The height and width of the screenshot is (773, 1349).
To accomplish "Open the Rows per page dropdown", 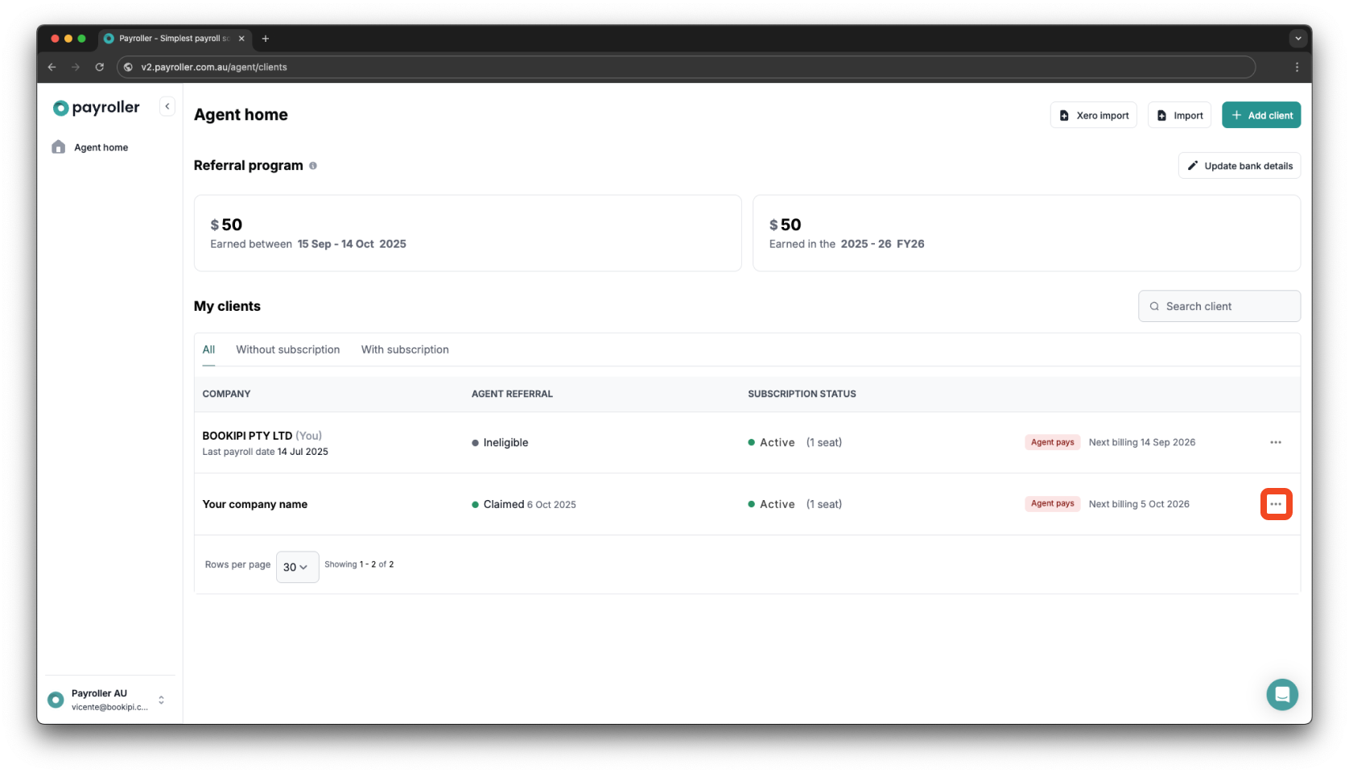I will [x=297, y=567].
